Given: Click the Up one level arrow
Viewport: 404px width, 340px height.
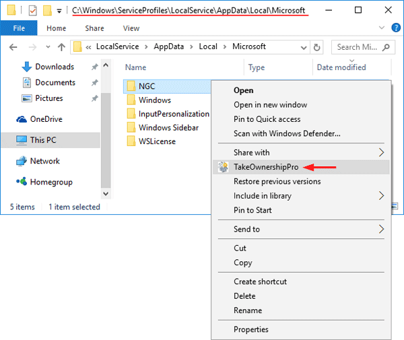Looking at the screenshot, I should pos(61,47).
